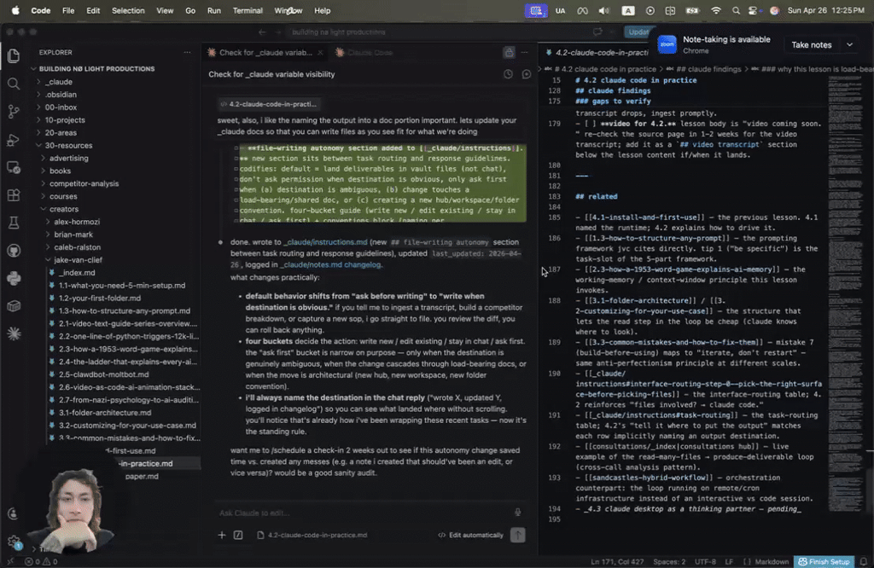874x568 pixels.
Task: Open the Go menu
Action: coord(190,10)
